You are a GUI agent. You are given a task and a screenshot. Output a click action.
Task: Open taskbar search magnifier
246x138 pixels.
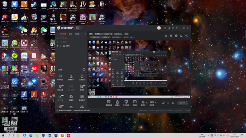(x=9, y=135)
